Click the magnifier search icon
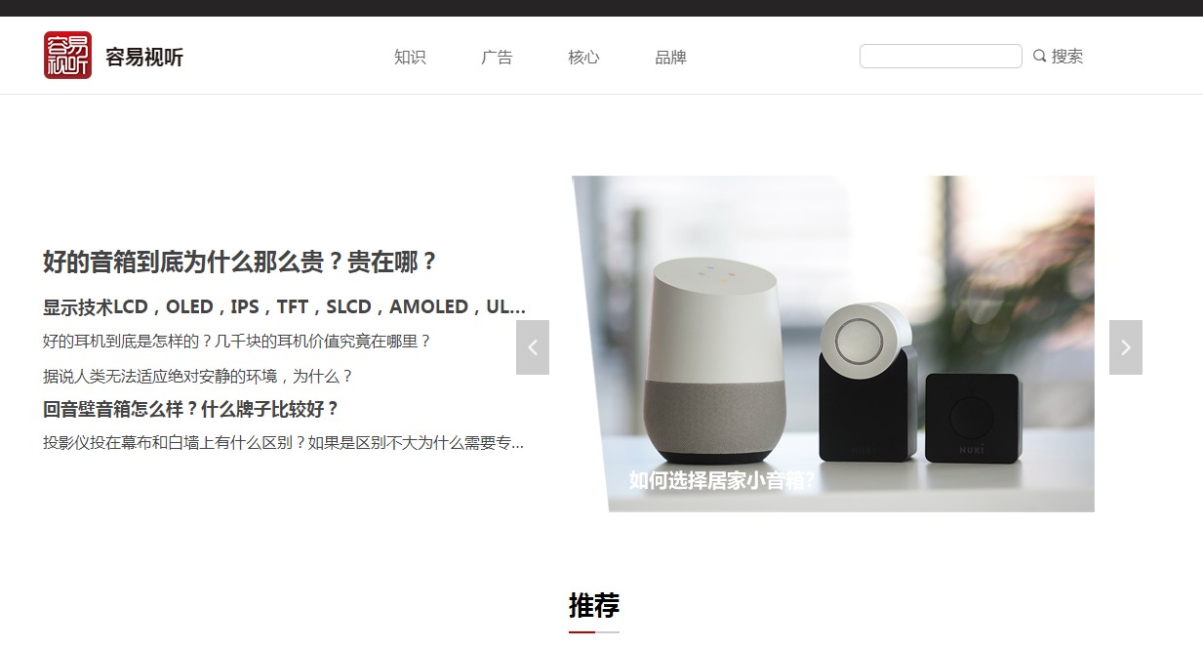The width and height of the screenshot is (1203, 647). 1040,56
